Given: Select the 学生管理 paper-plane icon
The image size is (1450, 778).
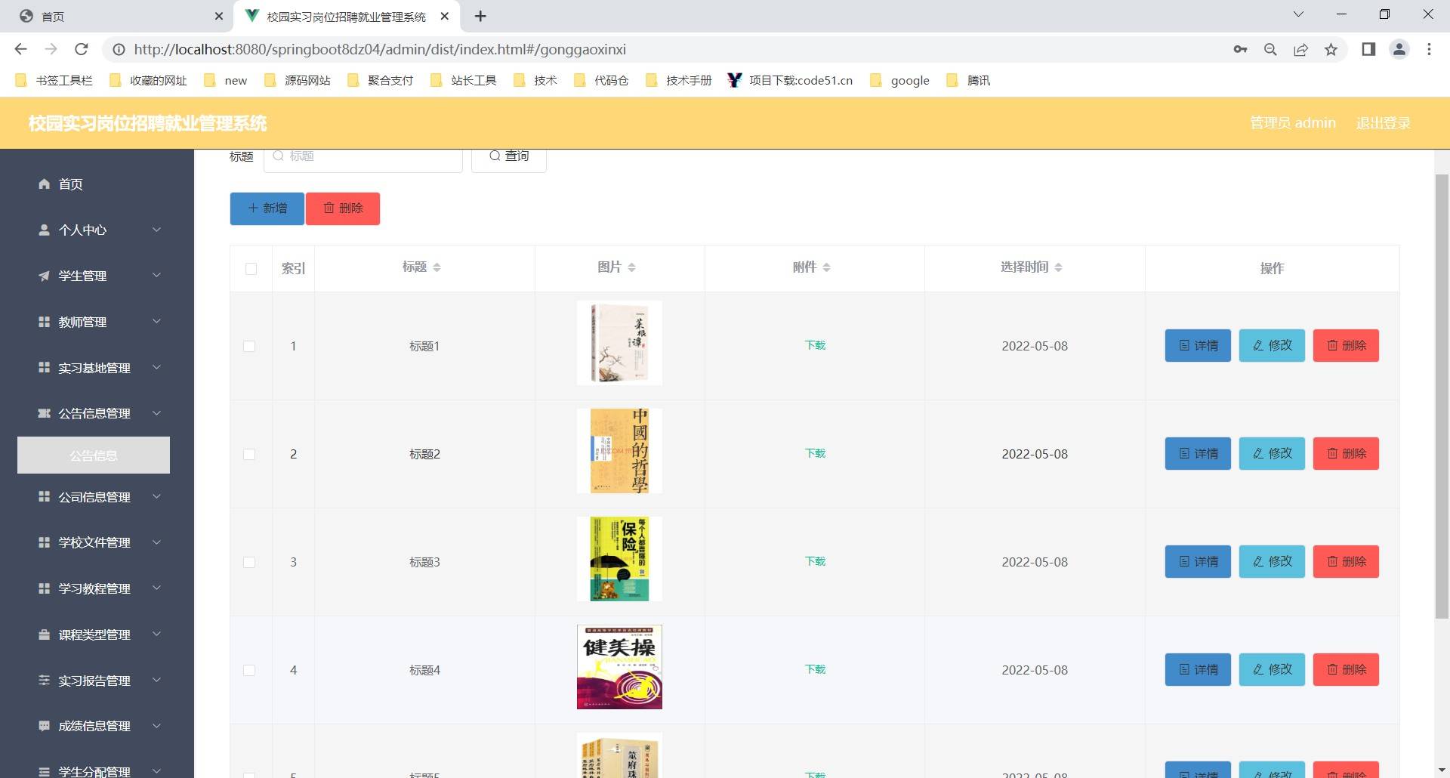Looking at the screenshot, I should pyautogui.click(x=43, y=276).
